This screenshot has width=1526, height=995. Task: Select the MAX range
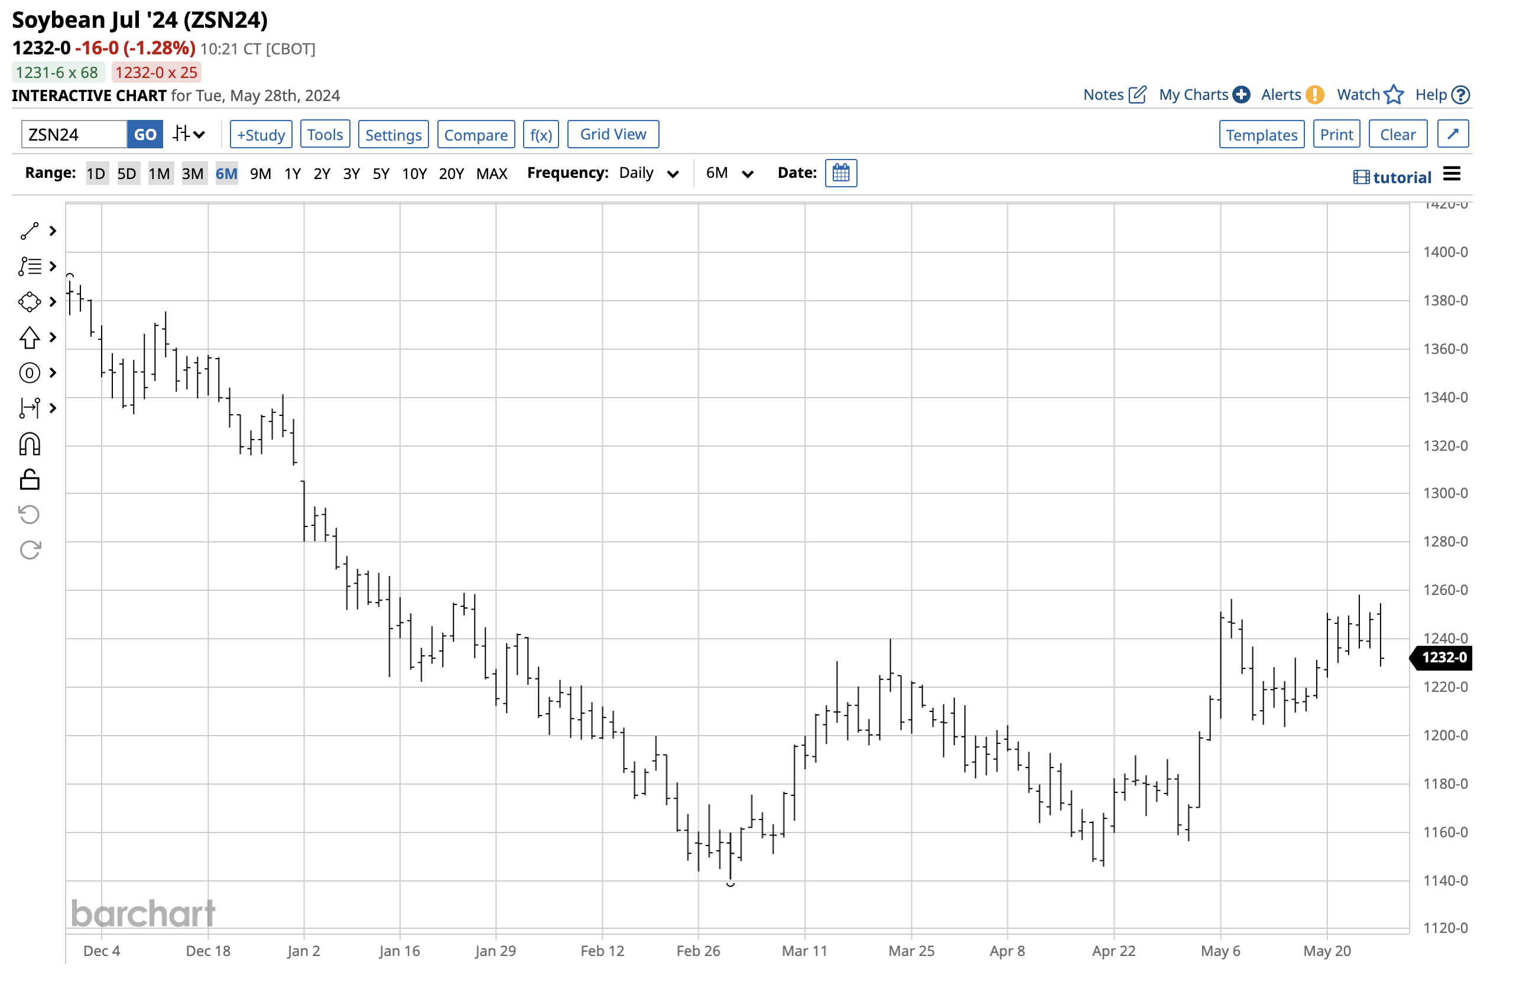pos(492,174)
